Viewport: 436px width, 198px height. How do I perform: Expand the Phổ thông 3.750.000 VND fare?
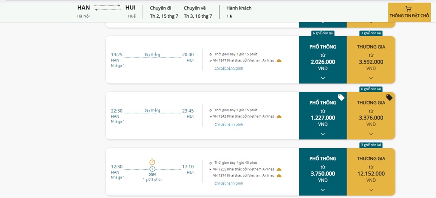coord(323,190)
